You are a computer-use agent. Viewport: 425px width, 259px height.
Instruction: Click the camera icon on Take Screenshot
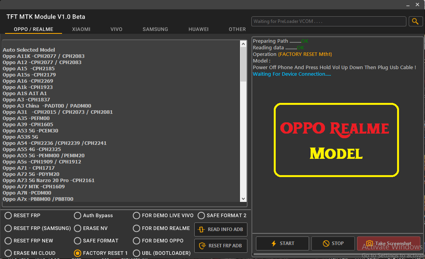pos(370,243)
